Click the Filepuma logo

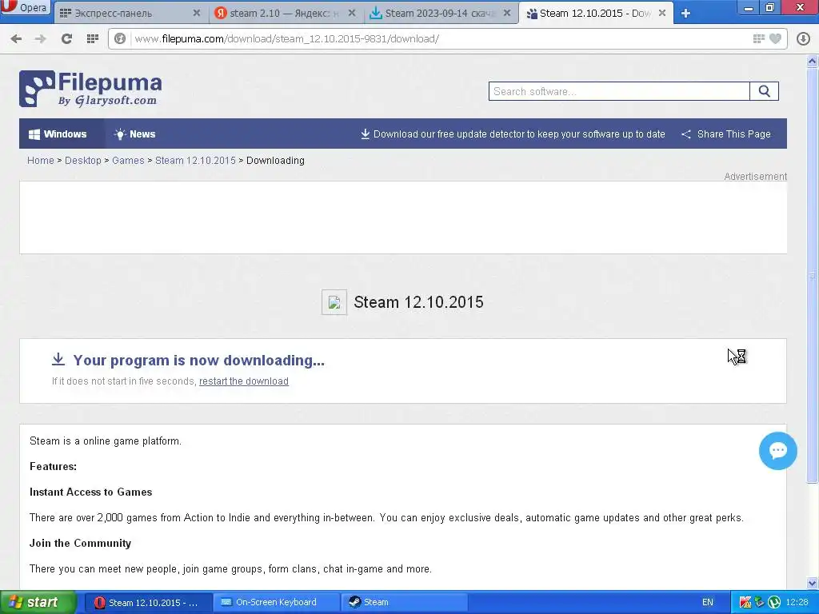(90, 89)
